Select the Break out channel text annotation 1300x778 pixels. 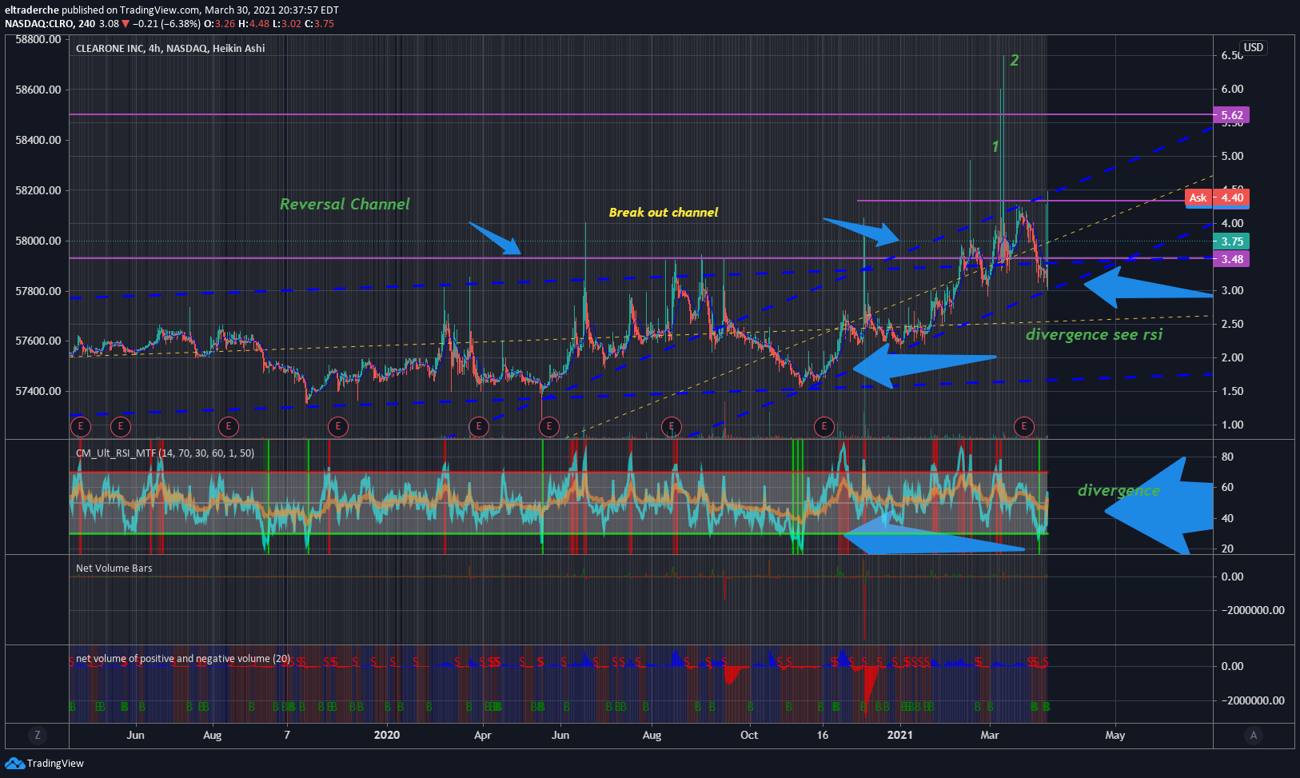click(x=664, y=212)
